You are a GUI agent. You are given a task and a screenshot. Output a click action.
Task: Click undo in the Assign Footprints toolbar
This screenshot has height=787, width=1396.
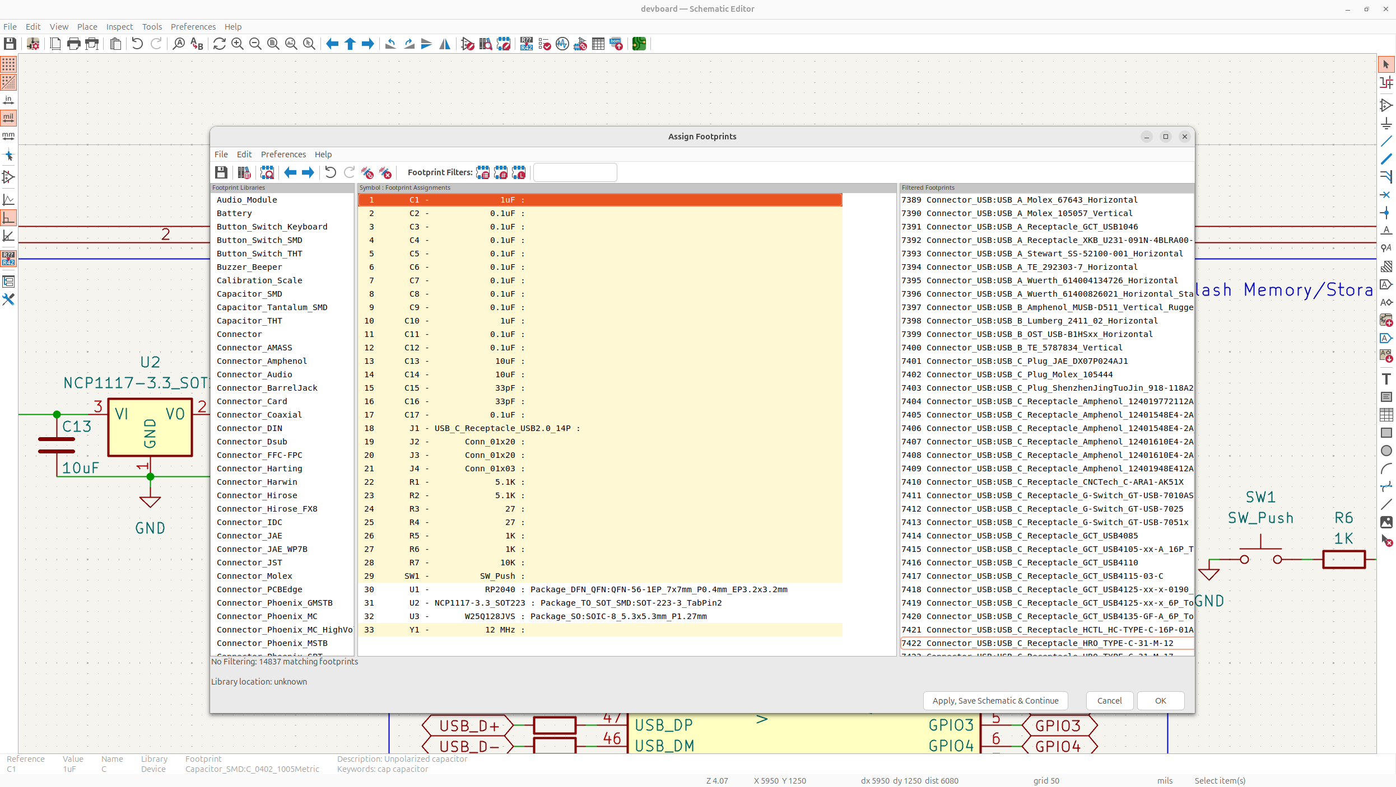point(331,172)
